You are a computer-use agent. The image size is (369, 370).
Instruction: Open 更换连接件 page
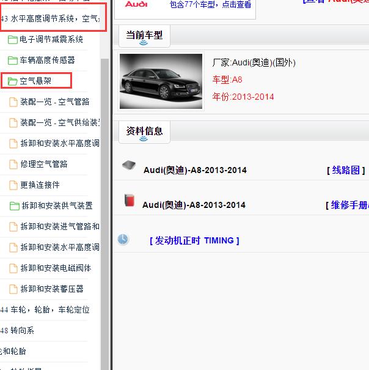point(40,185)
